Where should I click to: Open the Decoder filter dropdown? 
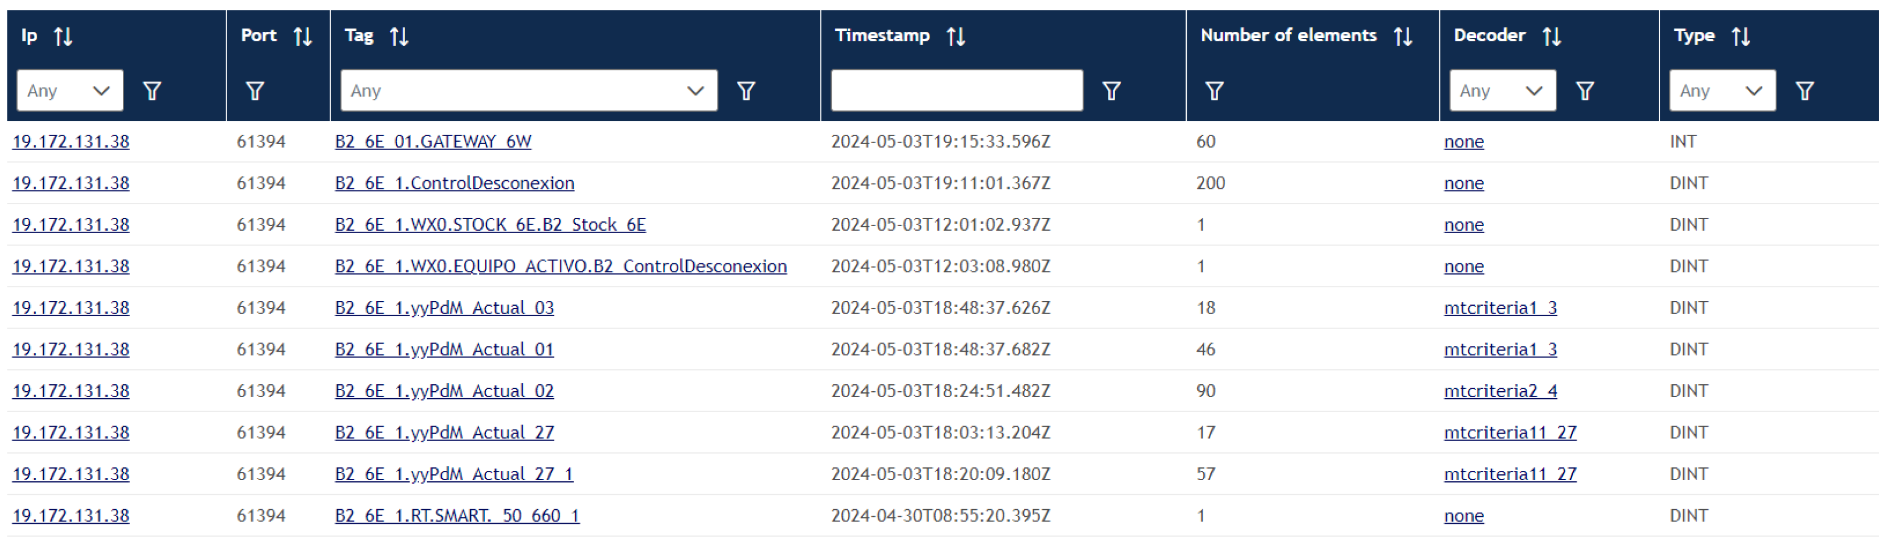(1502, 91)
